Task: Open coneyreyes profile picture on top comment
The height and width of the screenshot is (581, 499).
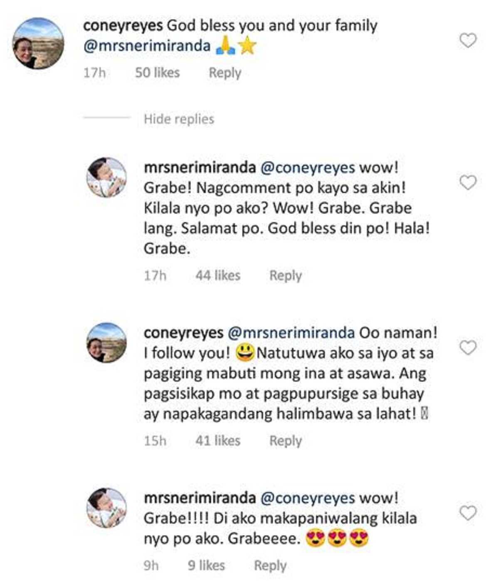Action: (38, 43)
